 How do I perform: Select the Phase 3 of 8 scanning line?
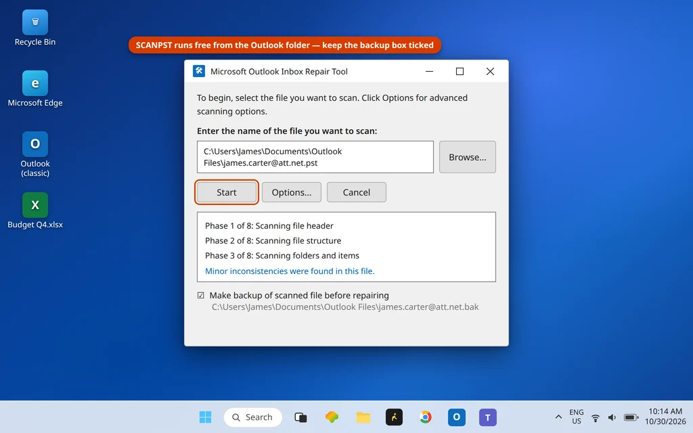(x=282, y=256)
